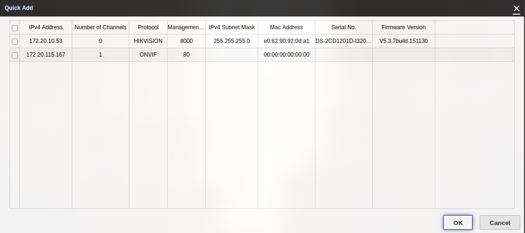Click the IPv4 Subnet Mask header
The image size is (525, 233).
[232, 27]
